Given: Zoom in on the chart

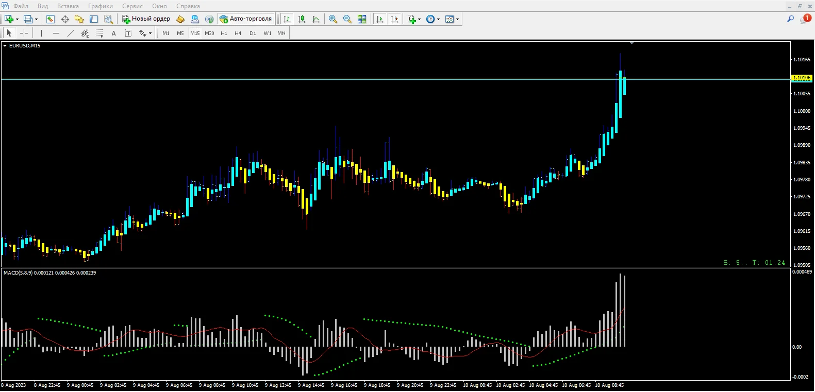Looking at the screenshot, I should (333, 19).
